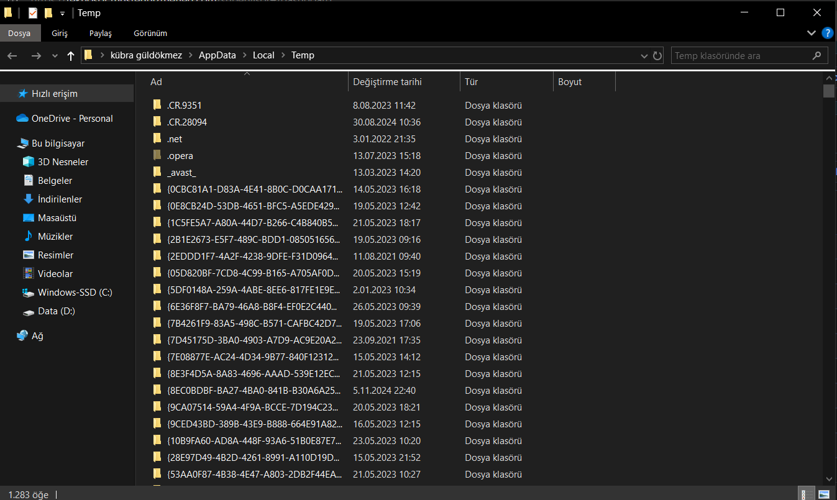Switch to large icons view in status bar
Screen dimensions: 837x500
click(823, 494)
